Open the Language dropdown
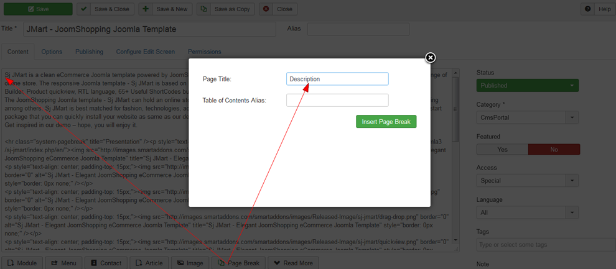The image size is (616, 269). (528, 213)
